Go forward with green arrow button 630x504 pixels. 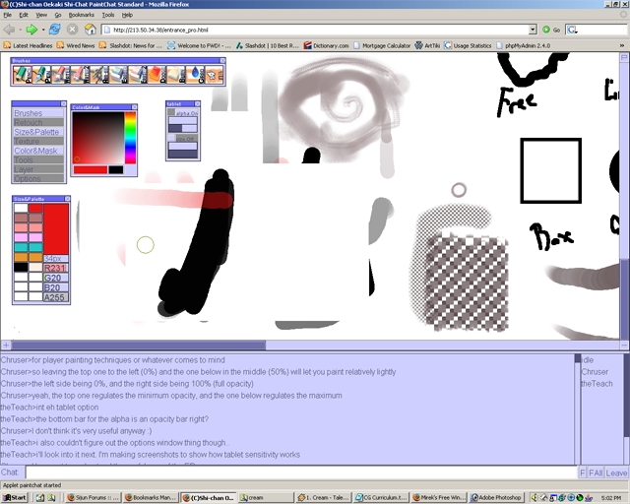(31, 30)
